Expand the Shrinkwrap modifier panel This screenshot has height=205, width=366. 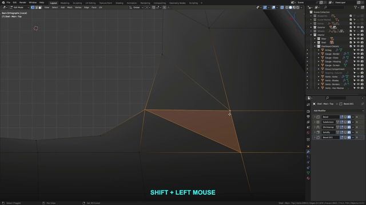click(315, 127)
